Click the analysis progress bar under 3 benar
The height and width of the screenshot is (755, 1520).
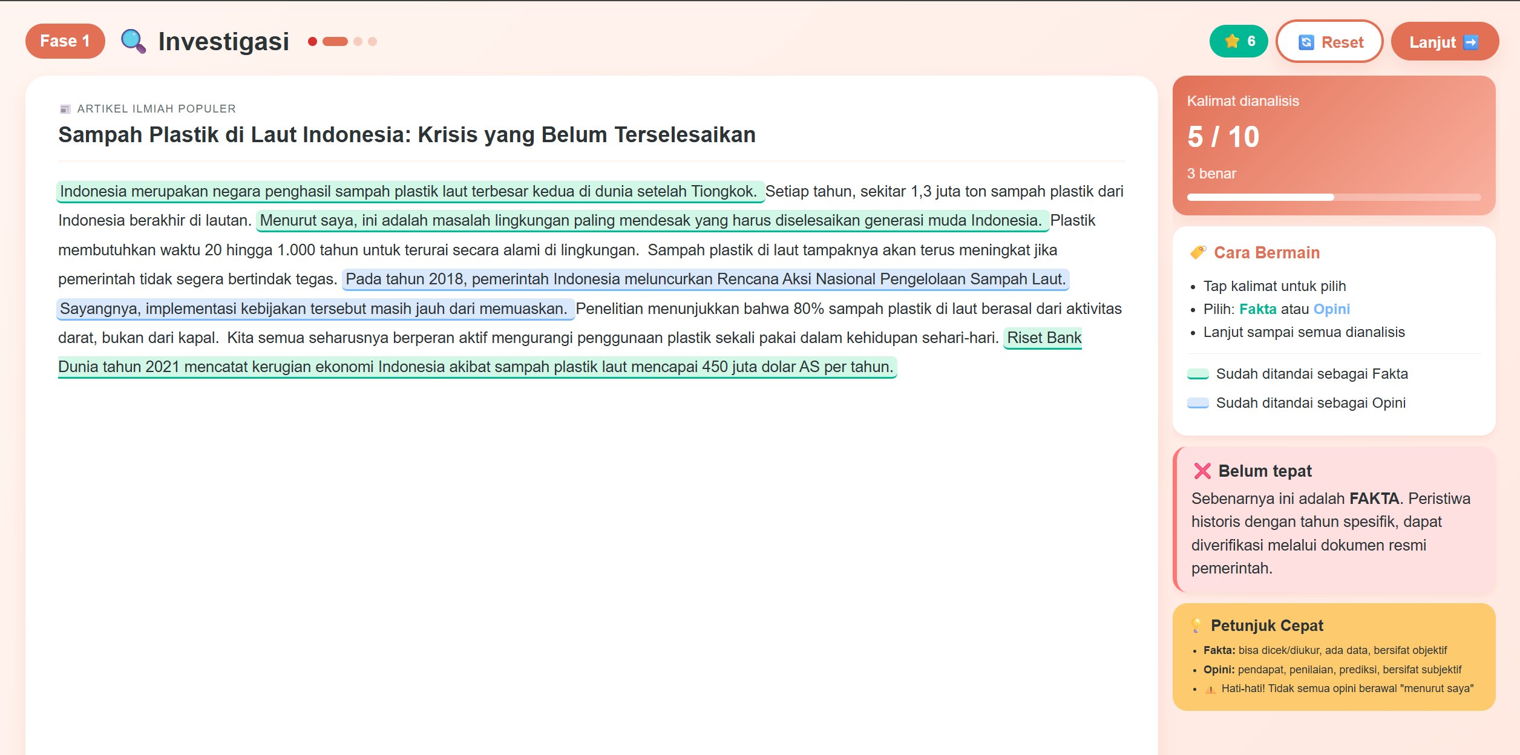click(x=1334, y=197)
